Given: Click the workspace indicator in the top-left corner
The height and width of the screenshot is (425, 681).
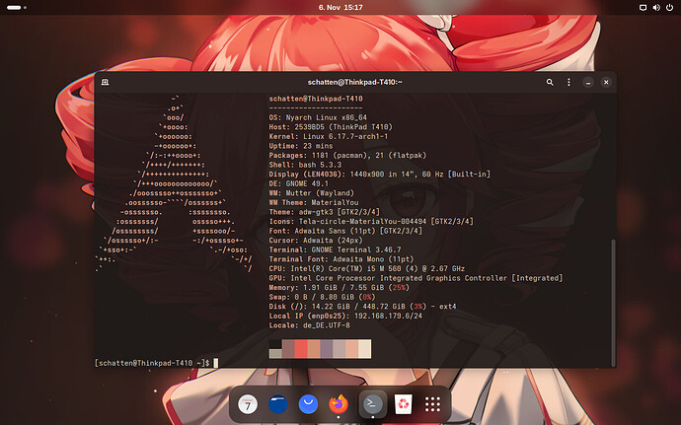Looking at the screenshot, I should pos(15,7).
